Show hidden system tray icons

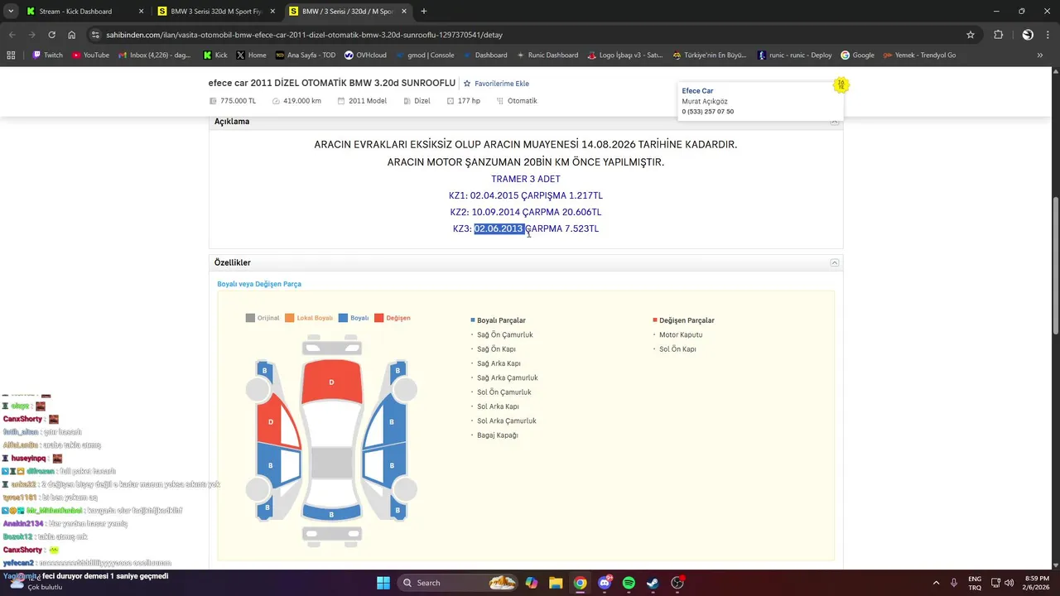tap(937, 583)
